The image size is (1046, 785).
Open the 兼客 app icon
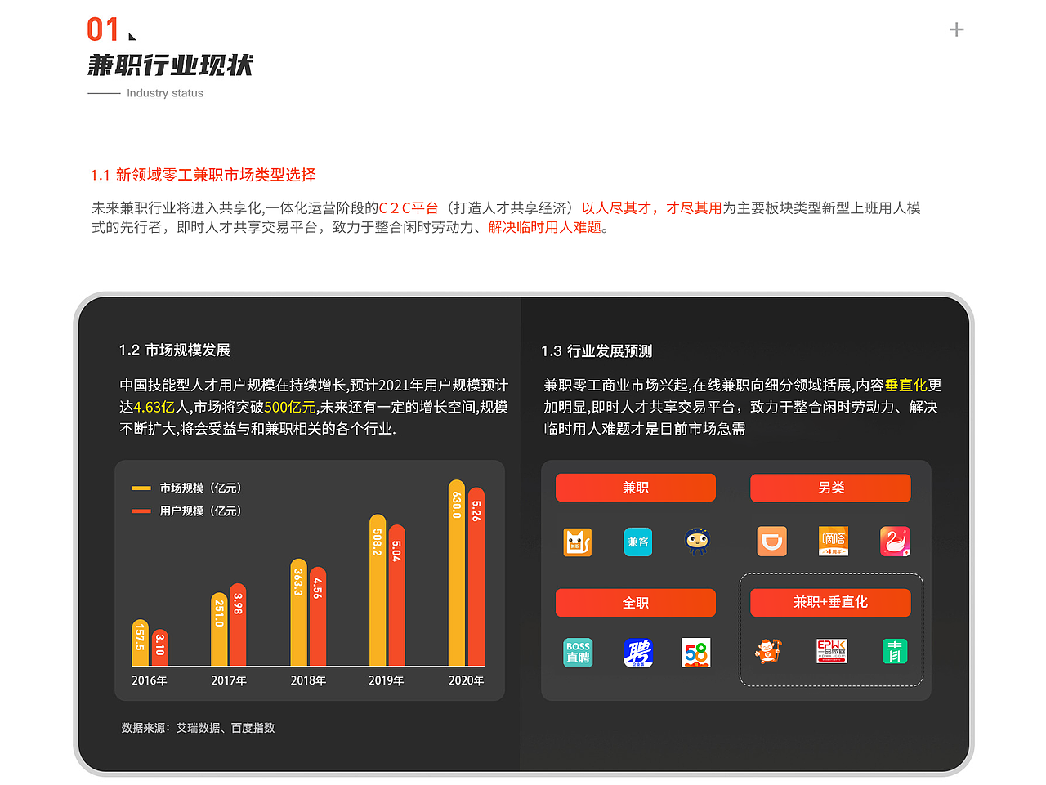(637, 542)
